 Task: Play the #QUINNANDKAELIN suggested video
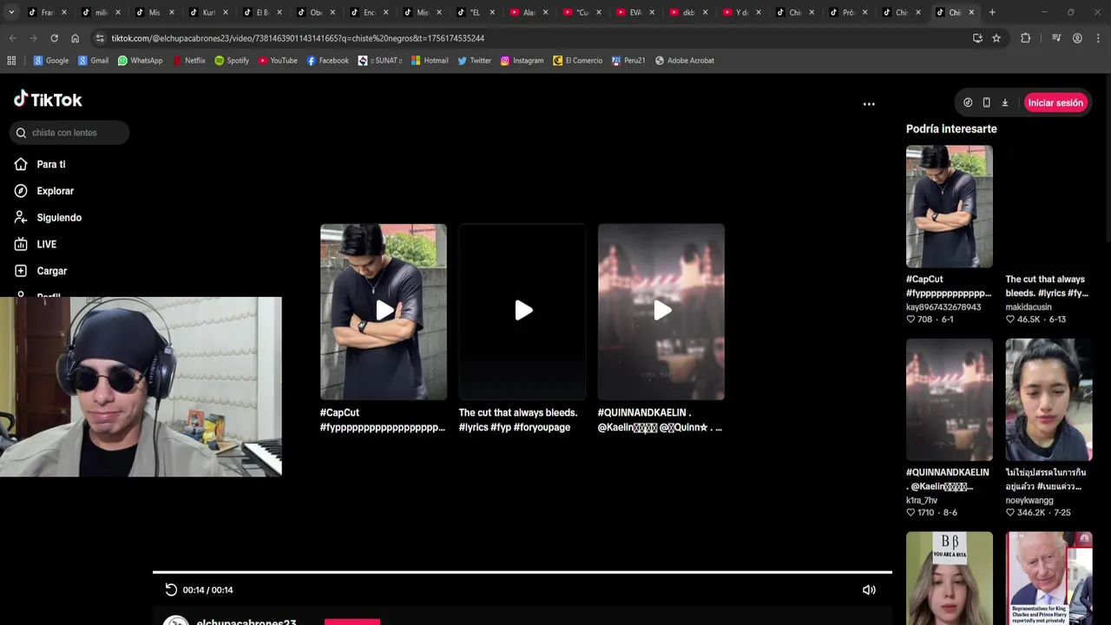coord(661,312)
